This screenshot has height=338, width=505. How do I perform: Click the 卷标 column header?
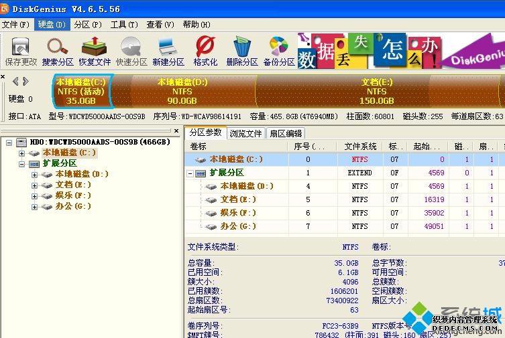[236, 147]
